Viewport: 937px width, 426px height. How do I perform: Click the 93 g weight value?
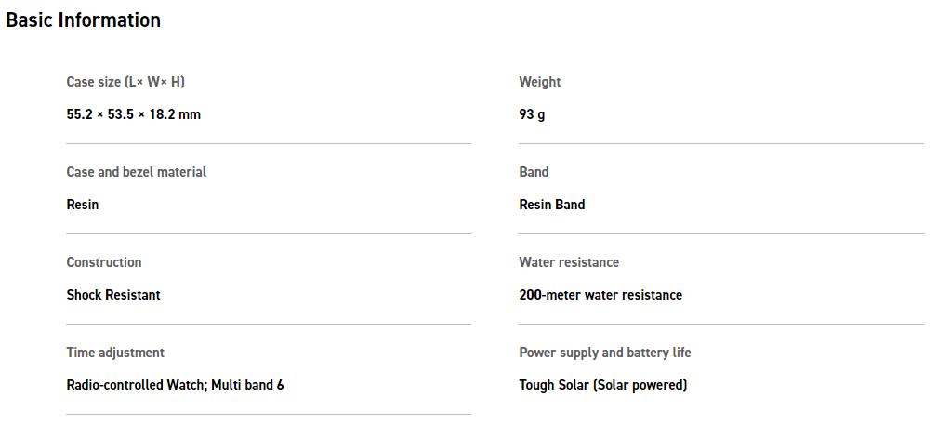click(x=532, y=114)
